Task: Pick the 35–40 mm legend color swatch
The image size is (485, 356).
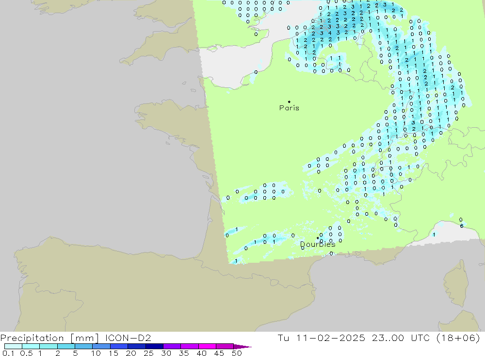Action: (x=190, y=346)
